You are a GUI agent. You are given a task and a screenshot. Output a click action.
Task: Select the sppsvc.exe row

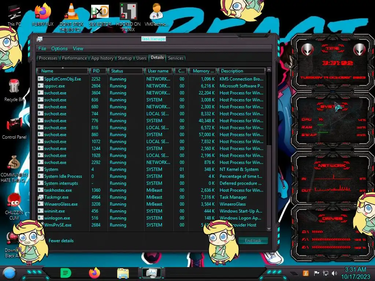click(x=151, y=86)
